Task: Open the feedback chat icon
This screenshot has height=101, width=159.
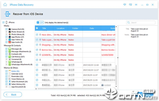Action: pos(130,5)
